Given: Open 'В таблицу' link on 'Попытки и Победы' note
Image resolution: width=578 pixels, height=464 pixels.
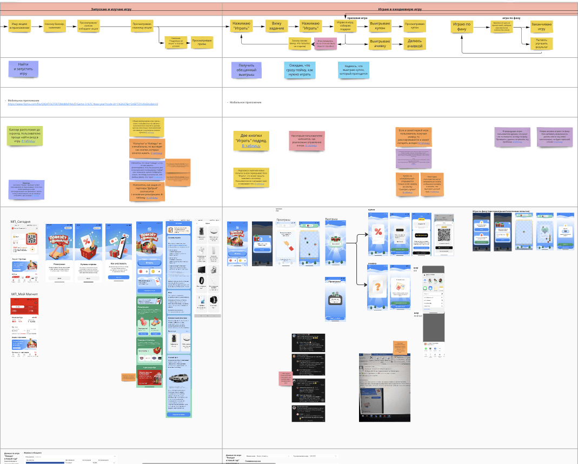Looking at the screenshot, I should coord(156,153).
